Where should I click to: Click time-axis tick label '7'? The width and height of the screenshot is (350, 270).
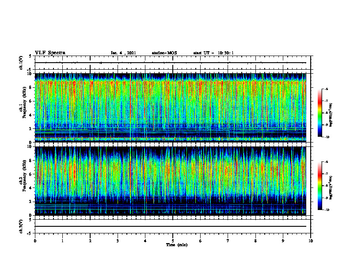coord(228,241)
